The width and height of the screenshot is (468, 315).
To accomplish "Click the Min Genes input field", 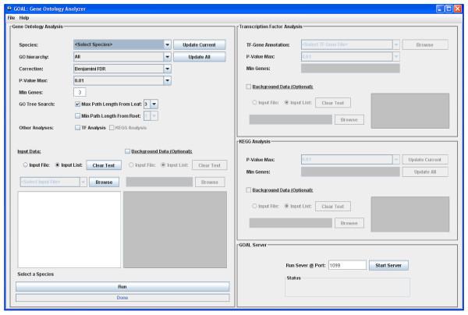I will tap(80, 92).
